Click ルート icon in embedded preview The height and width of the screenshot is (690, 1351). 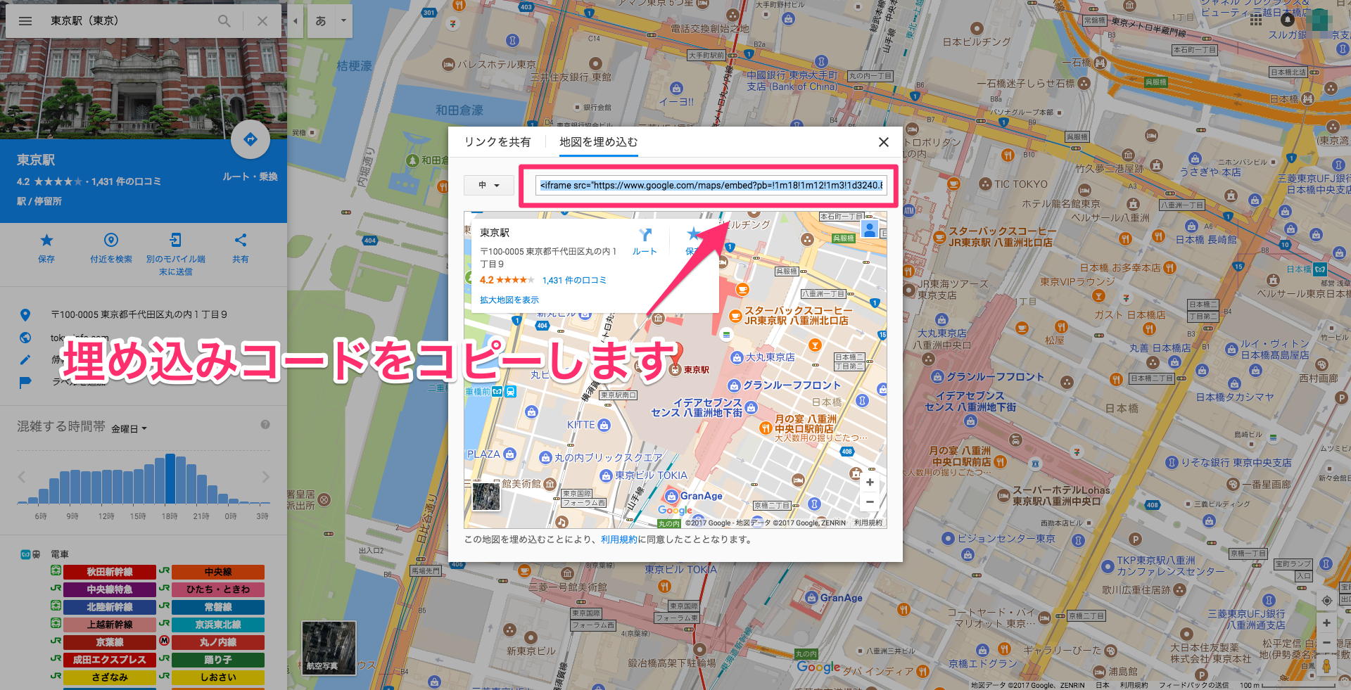tap(645, 235)
